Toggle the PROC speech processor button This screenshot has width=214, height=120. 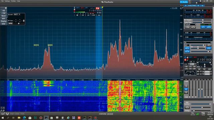pyautogui.click(x=187, y=48)
